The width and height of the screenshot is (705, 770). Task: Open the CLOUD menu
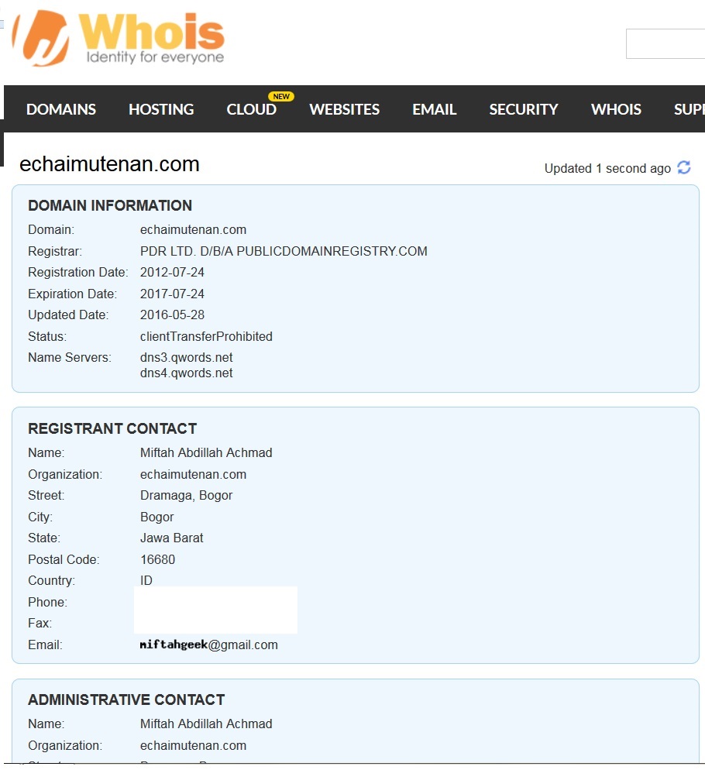click(x=251, y=109)
